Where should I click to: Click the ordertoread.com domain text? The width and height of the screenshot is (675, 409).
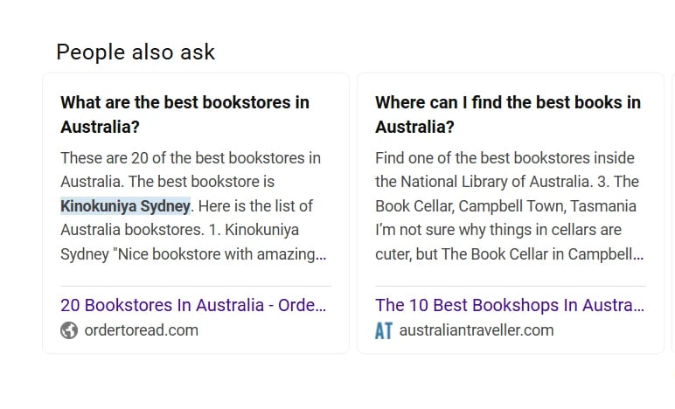tap(141, 330)
